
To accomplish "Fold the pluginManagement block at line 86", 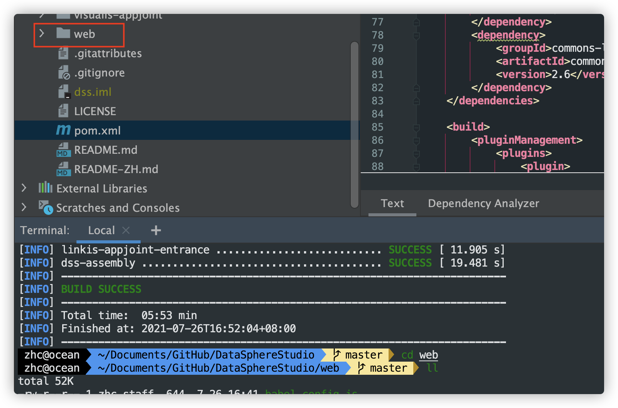I will (416, 140).
